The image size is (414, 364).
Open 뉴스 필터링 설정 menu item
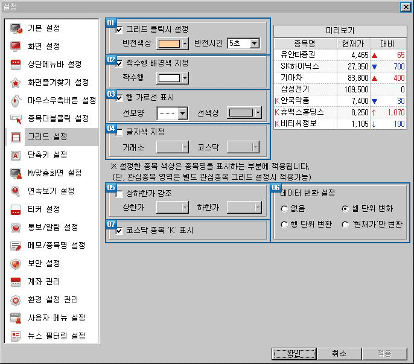point(56,336)
